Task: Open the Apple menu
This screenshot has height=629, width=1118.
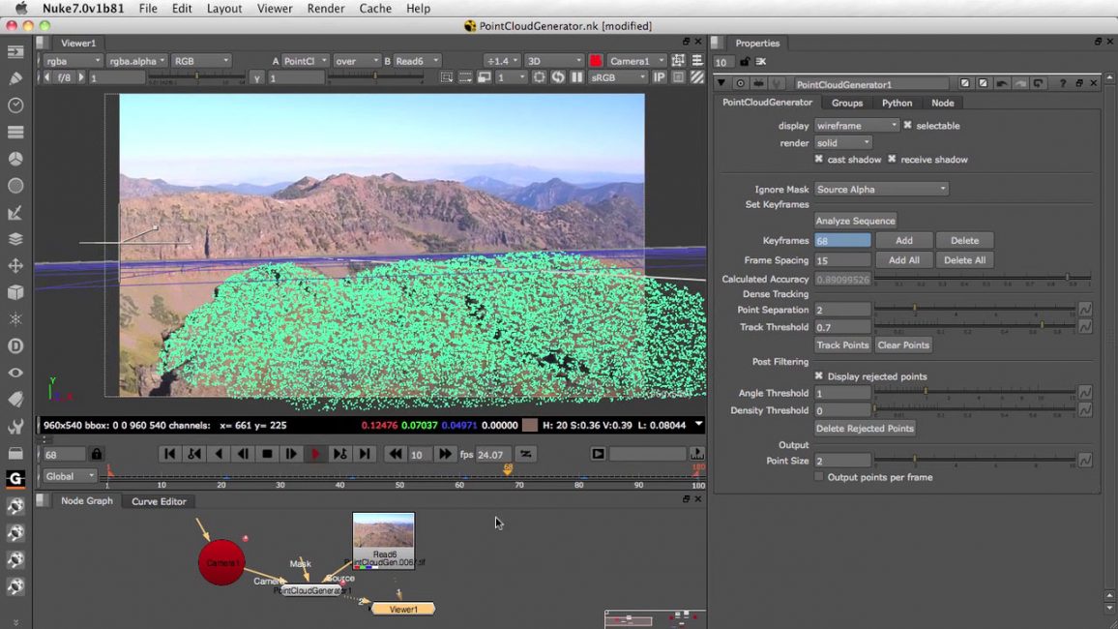Action: click(21, 9)
